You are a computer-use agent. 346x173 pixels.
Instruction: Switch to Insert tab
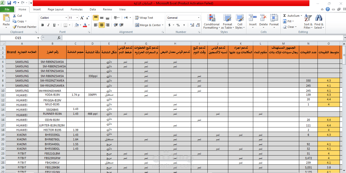pos(37,9)
